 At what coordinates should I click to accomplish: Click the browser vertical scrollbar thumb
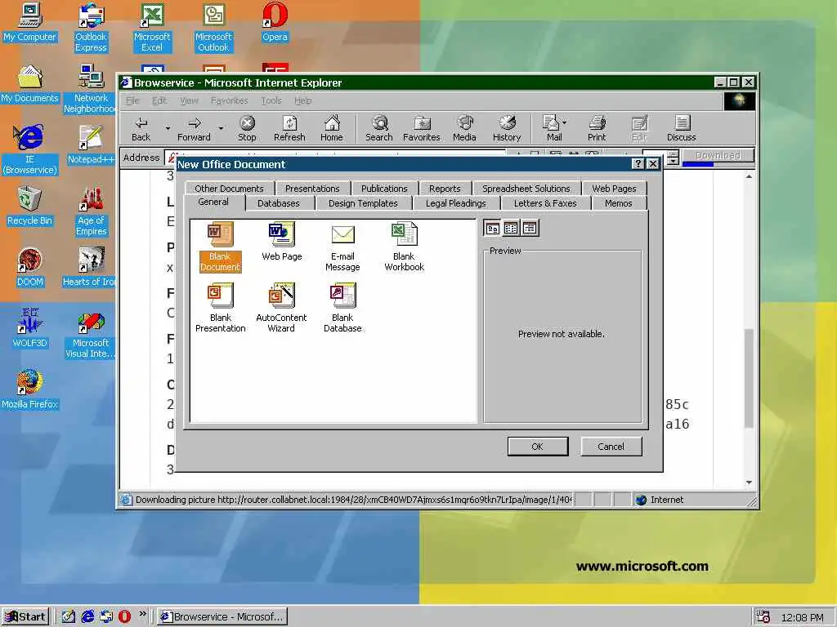(x=749, y=379)
